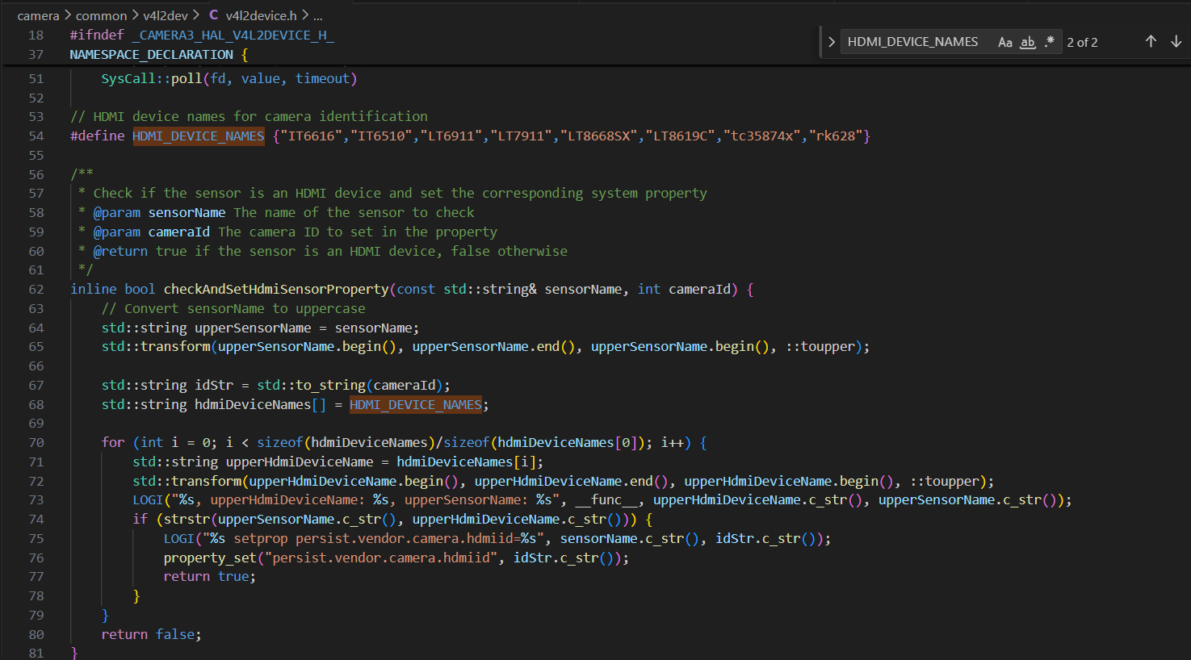Viewport: 1191px width, 660px height.
Task: Click the 'return true;' statement
Action: point(210,576)
